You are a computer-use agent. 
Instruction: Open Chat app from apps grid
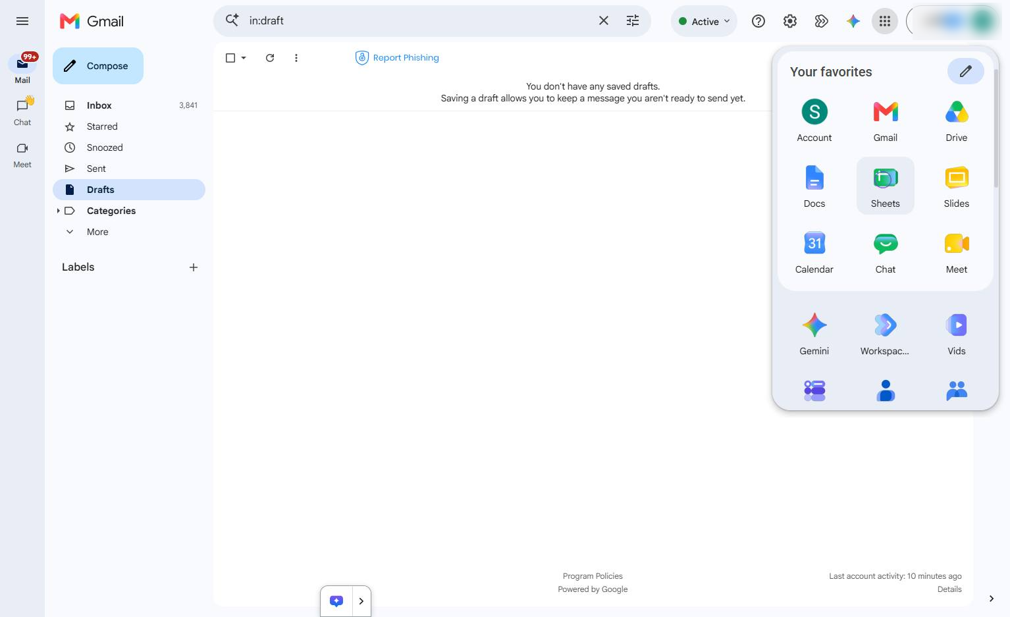click(886, 252)
